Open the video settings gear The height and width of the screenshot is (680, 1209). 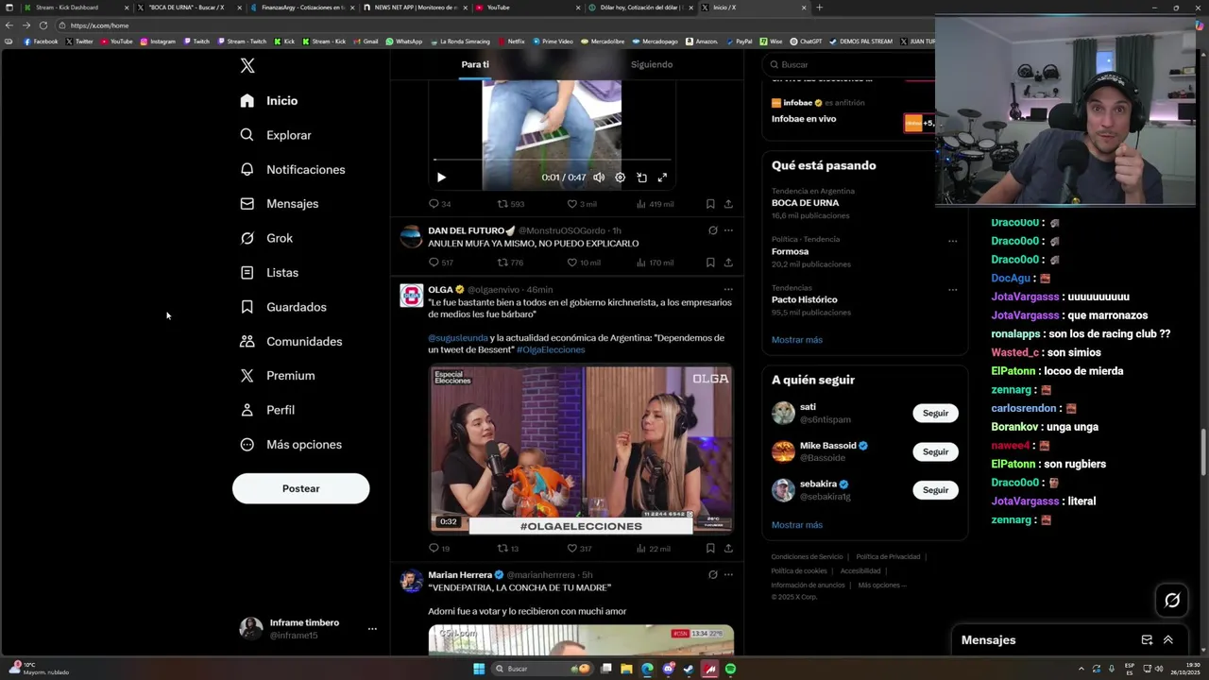tap(620, 178)
